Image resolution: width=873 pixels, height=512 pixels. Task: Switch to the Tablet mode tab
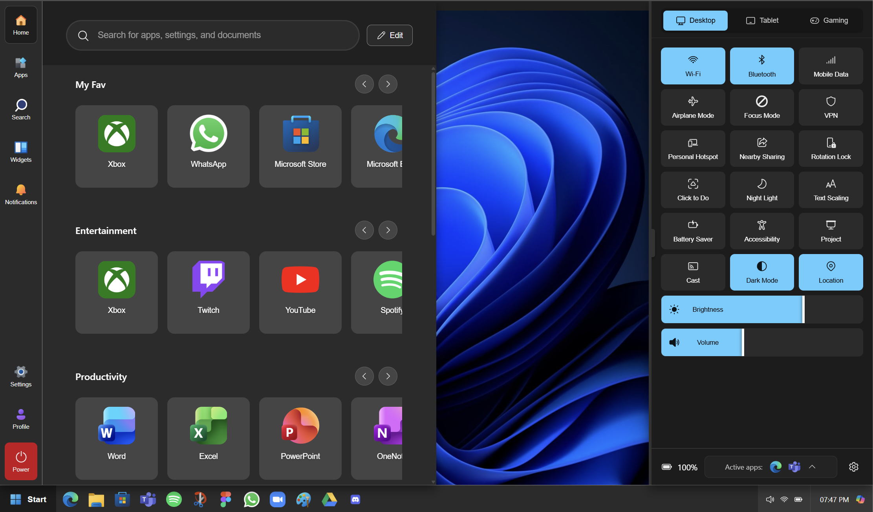coord(762,20)
